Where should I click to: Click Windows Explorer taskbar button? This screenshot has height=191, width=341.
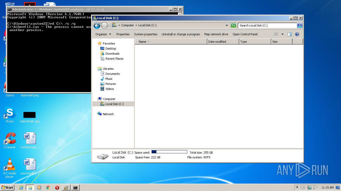pyautogui.click(x=30, y=188)
